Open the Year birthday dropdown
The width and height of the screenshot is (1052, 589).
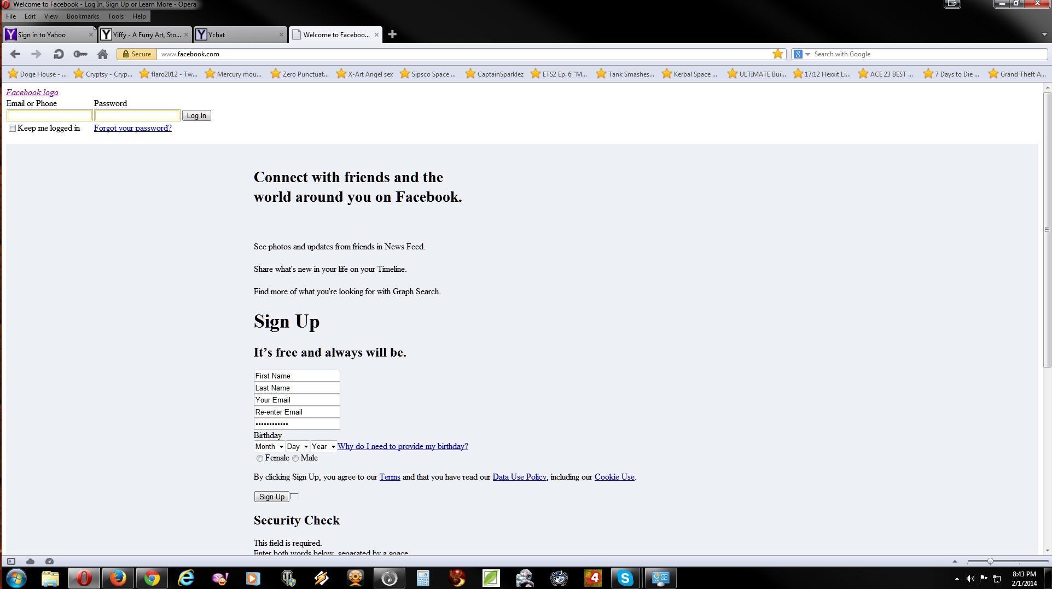pyautogui.click(x=323, y=447)
